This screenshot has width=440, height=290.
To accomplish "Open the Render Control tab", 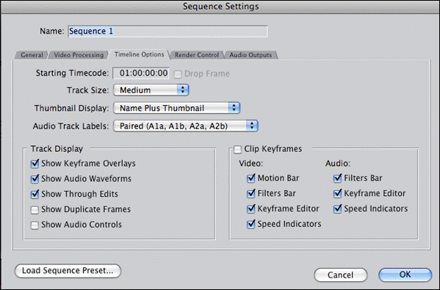I will [197, 55].
